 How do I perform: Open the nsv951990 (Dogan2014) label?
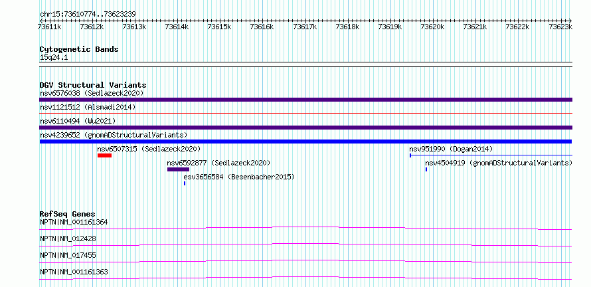(451, 149)
